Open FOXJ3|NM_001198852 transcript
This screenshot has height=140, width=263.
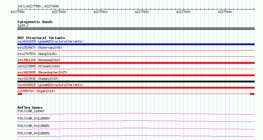[34, 126]
